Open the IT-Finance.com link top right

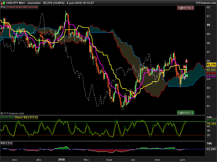pos(206,3)
